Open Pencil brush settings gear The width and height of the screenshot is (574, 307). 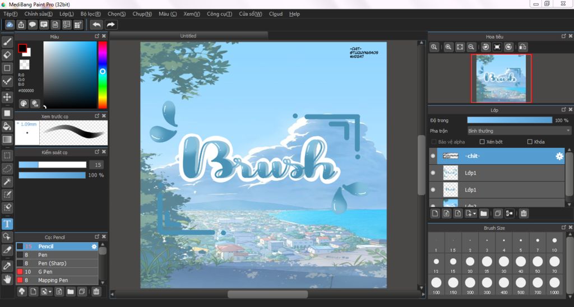click(x=94, y=246)
